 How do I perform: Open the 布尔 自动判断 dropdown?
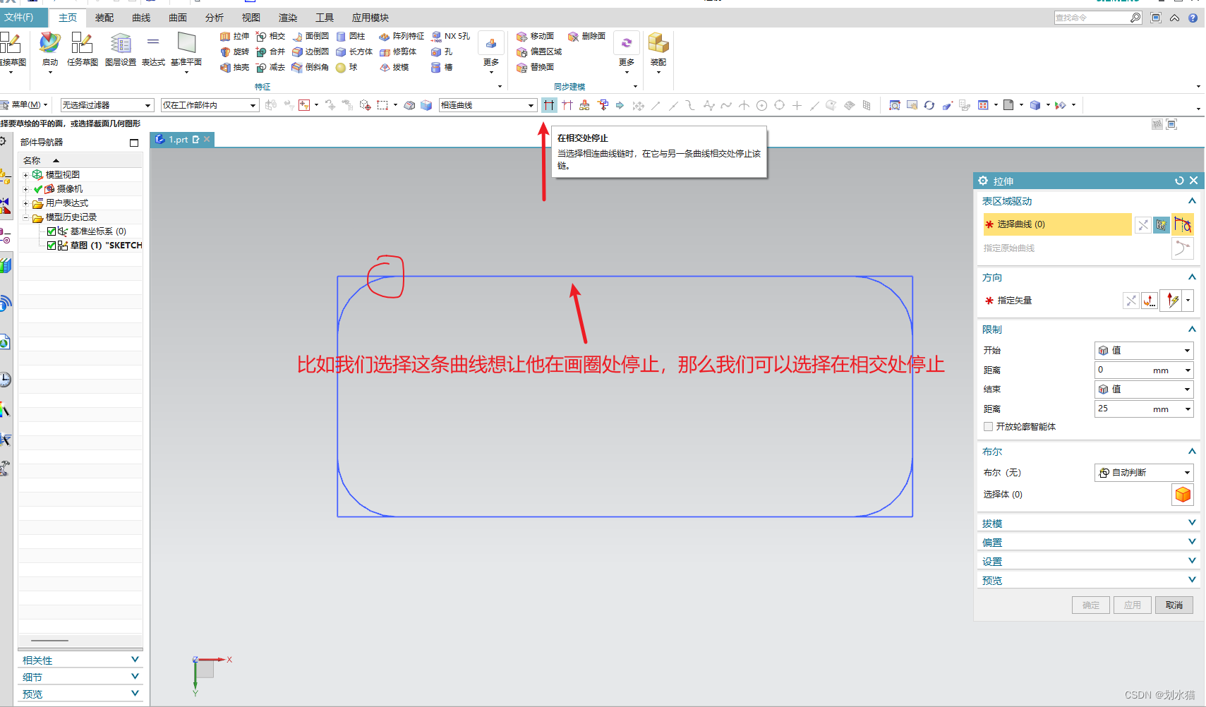[1143, 473]
